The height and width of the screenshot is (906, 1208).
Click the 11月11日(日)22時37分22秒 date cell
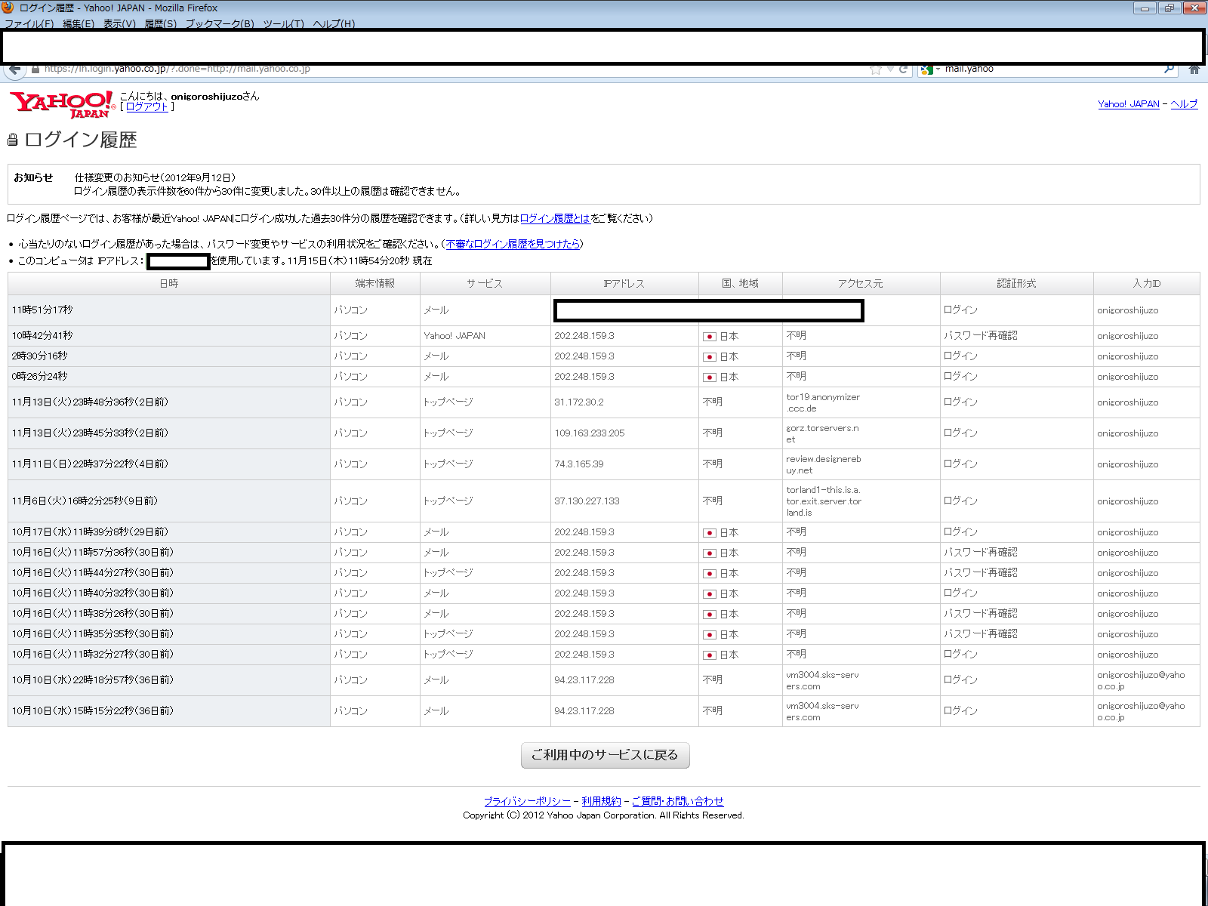point(169,464)
